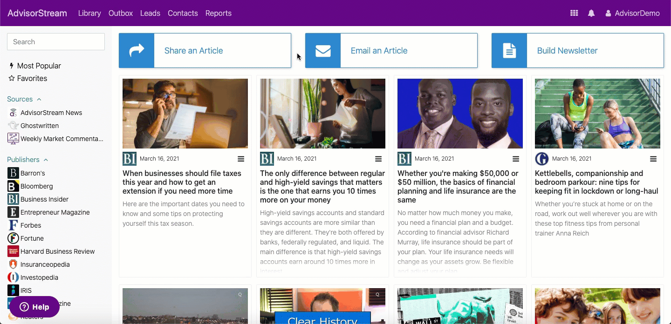This screenshot has height=324, width=671.
Task: Click the Share an Article button
Action: pos(205,50)
